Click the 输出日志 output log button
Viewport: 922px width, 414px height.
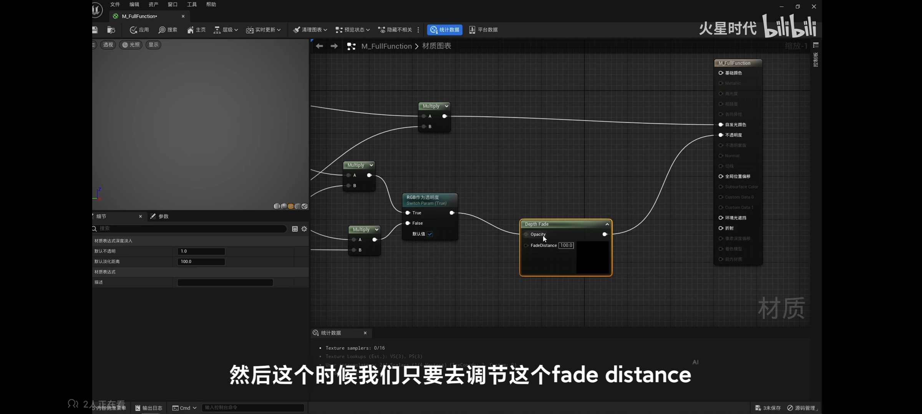[149, 408]
